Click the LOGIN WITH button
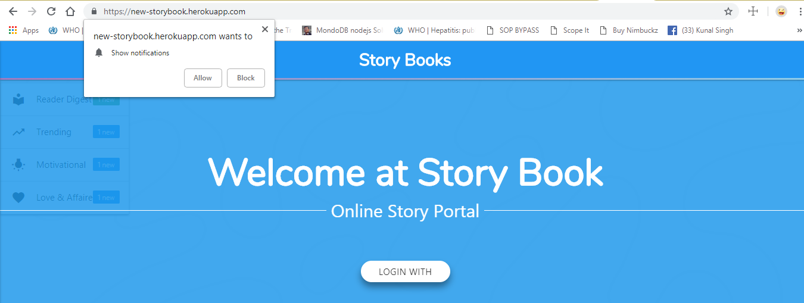This screenshot has height=303, width=804. coord(406,271)
